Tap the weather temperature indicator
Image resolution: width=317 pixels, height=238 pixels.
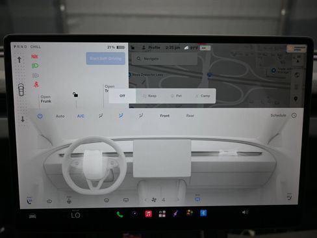[x=190, y=47]
